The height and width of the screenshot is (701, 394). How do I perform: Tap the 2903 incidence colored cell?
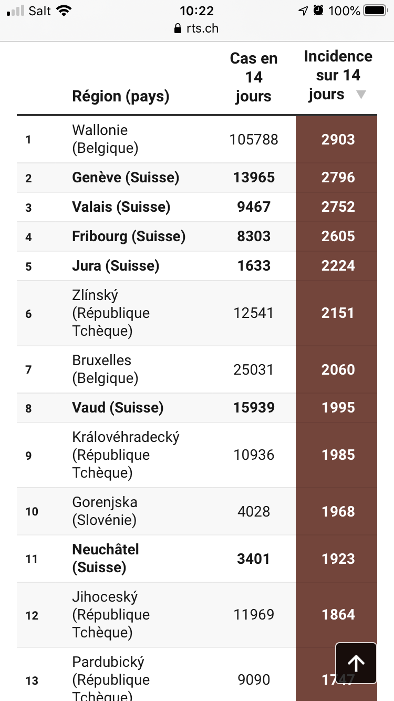pyautogui.click(x=338, y=139)
